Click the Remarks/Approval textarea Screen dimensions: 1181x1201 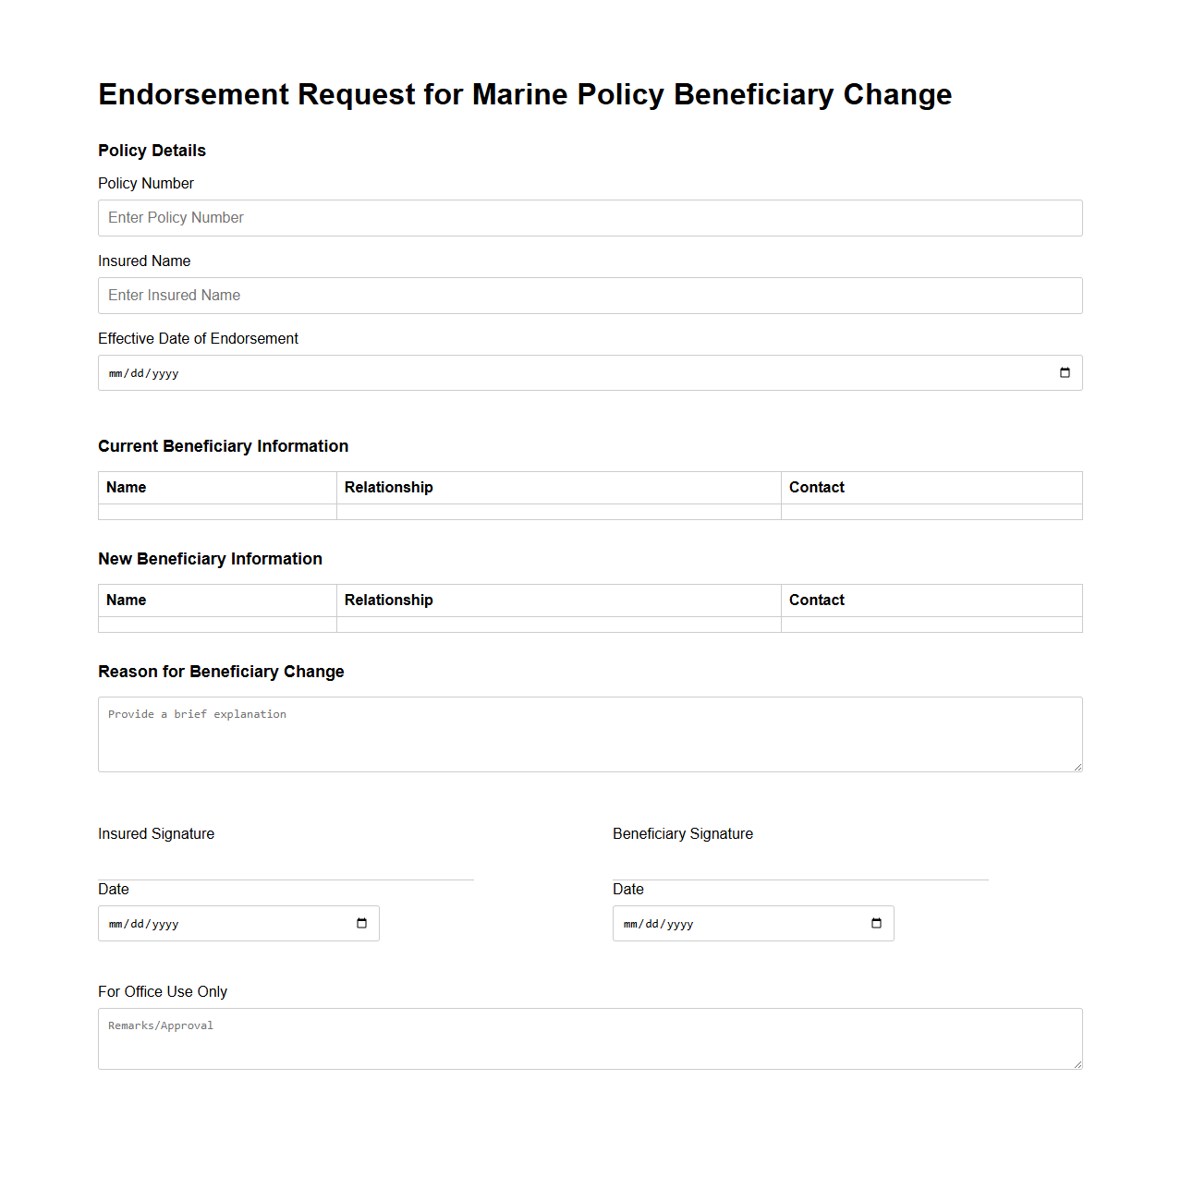(x=590, y=1037)
